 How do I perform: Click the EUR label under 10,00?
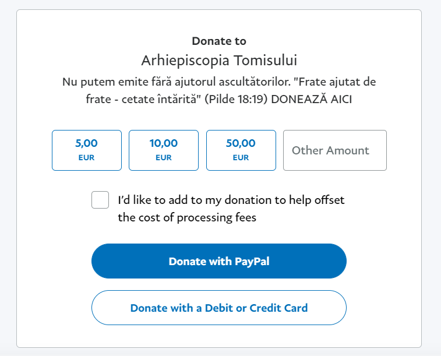tap(164, 157)
